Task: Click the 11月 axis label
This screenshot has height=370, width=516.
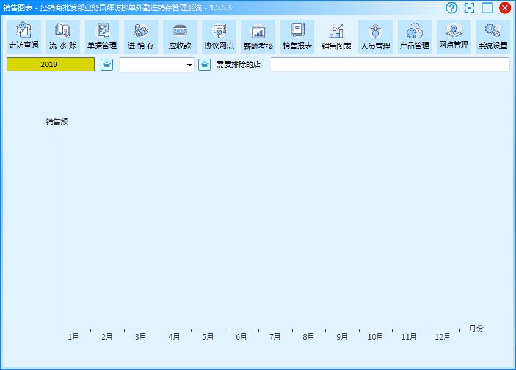Action: [x=409, y=337]
